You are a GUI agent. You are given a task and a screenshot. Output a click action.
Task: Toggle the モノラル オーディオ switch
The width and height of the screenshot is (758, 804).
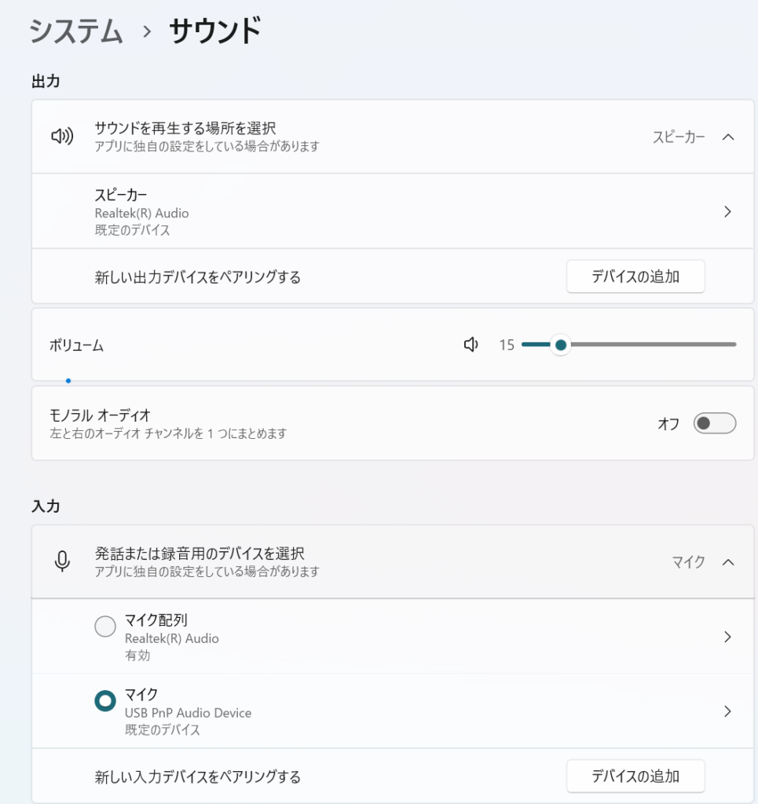pyautogui.click(x=714, y=424)
